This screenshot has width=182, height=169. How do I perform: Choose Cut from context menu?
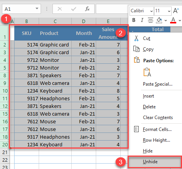pos(146,38)
